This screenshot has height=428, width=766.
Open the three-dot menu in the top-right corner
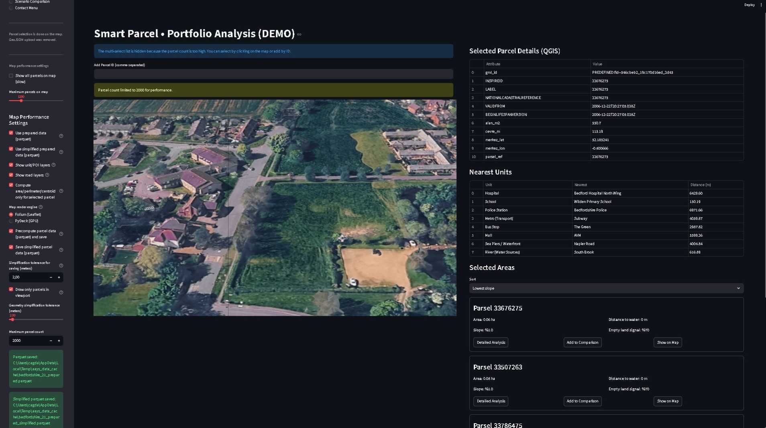pos(761,4)
